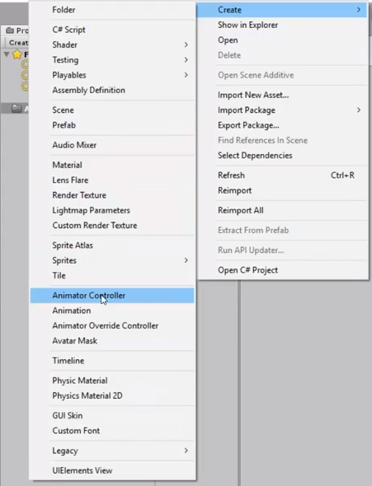Select Import New Asset...
Image resolution: width=372 pixels, height=486 pixels.
point(282,96)
